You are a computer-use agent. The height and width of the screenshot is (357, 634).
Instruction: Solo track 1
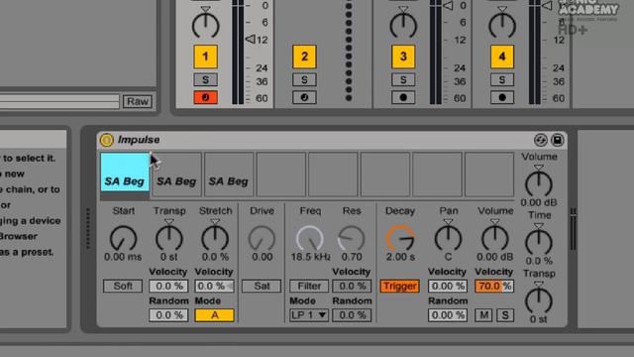(205, 79)
